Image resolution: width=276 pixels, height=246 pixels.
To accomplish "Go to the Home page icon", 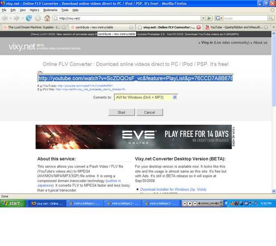I will 47,18.
